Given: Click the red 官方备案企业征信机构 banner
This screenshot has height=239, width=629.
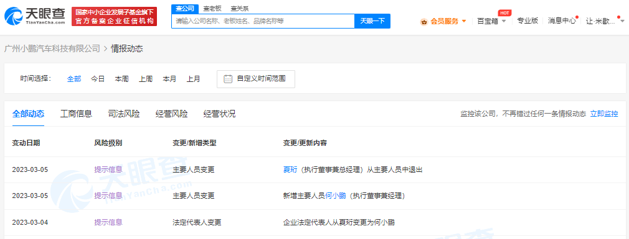Looking at the screenshot, I should point(115,17).
